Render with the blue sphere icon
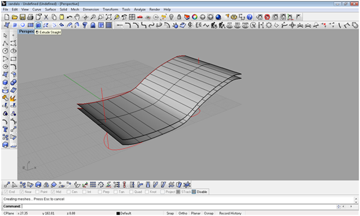 pyautogui.click(x=218, y=17)
